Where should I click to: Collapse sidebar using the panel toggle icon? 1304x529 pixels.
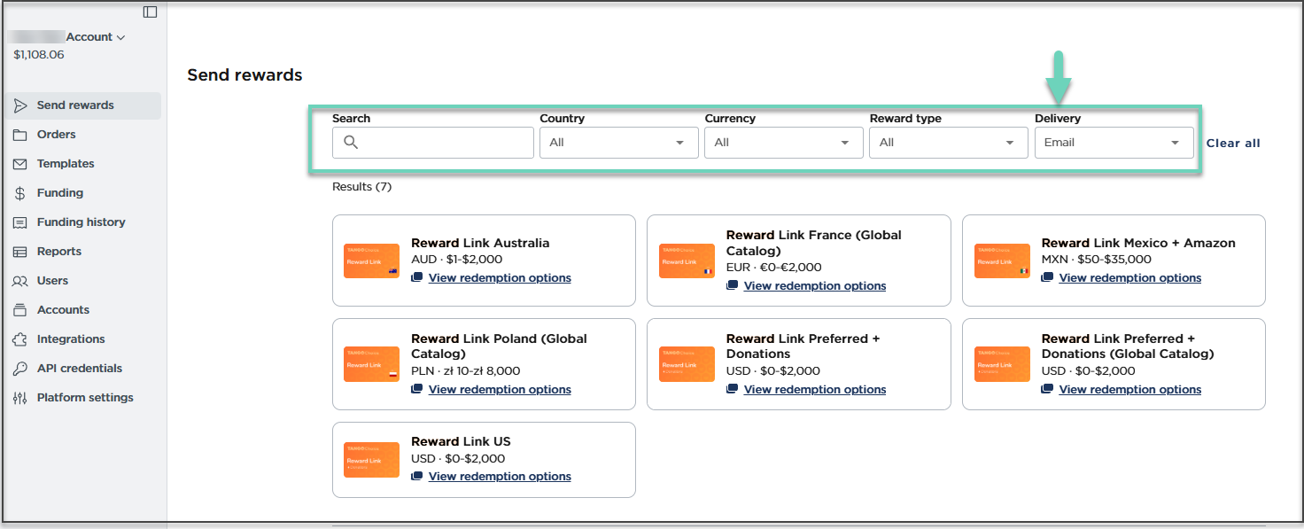(x=150, y=12)
